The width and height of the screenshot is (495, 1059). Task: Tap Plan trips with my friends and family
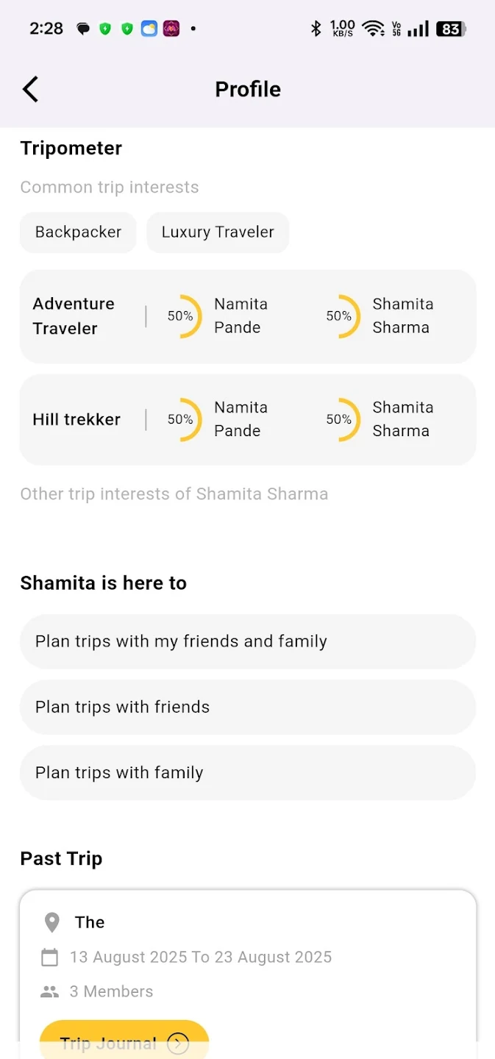[x=247, y=641]
